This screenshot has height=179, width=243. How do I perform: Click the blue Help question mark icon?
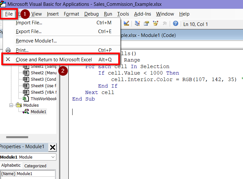175,23
